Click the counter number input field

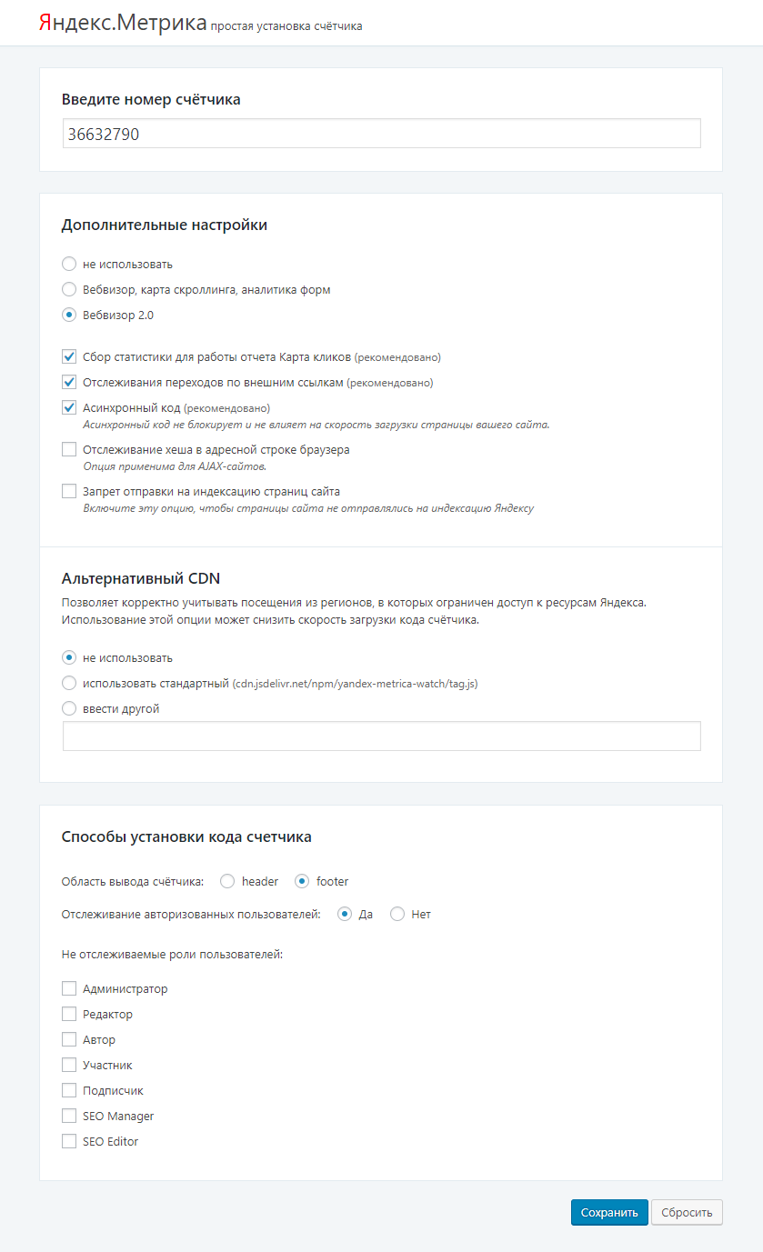(381, 134)
